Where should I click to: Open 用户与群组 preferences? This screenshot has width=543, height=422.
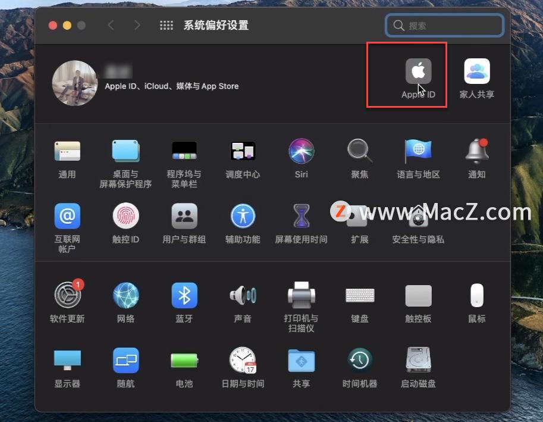pyautogui.click(x=184, y=217)
